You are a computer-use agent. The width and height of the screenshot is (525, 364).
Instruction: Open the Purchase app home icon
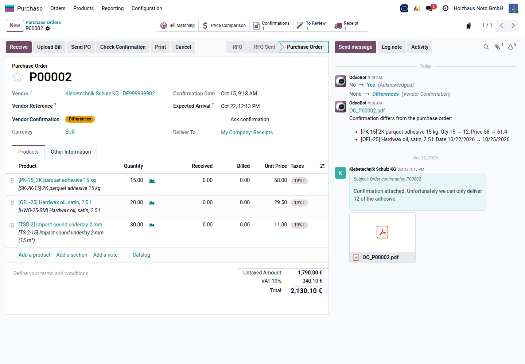point(9,8)
